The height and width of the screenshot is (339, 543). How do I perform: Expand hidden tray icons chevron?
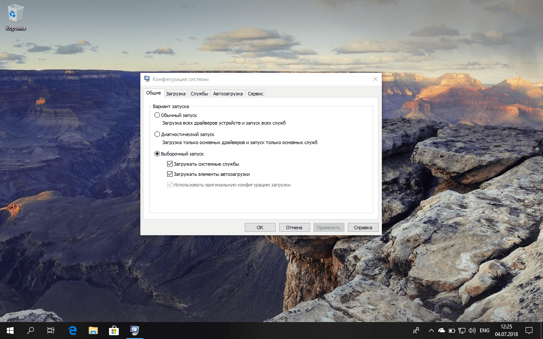[x=431, y=331]
